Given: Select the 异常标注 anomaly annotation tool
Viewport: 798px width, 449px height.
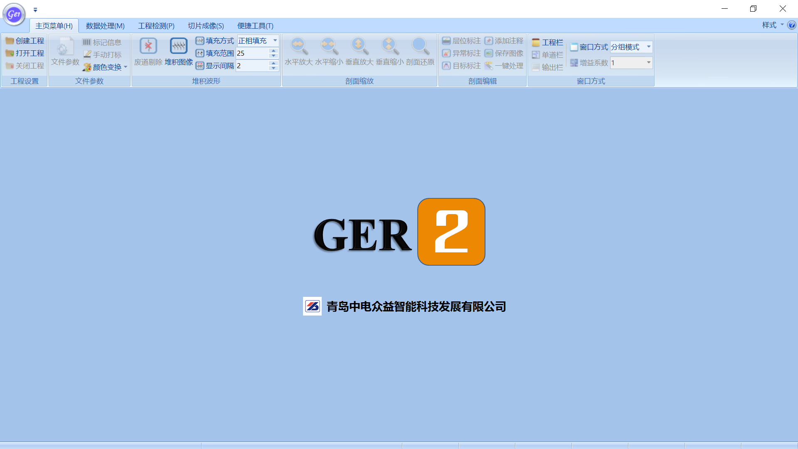Looking at the screenshot, I should (x=461, y=53).
